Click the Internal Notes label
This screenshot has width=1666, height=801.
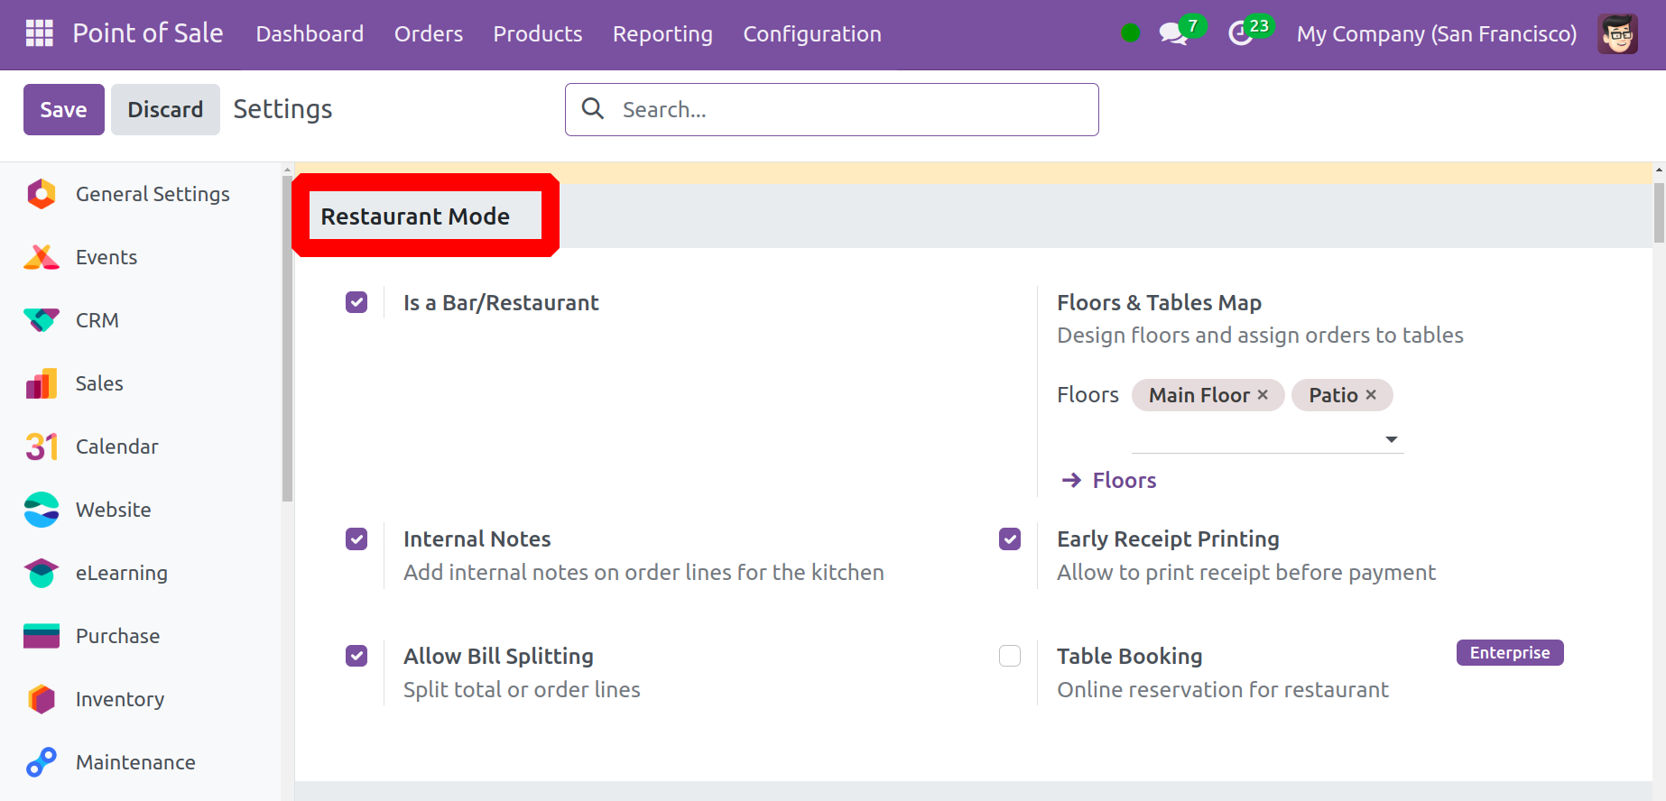point(477,539)
